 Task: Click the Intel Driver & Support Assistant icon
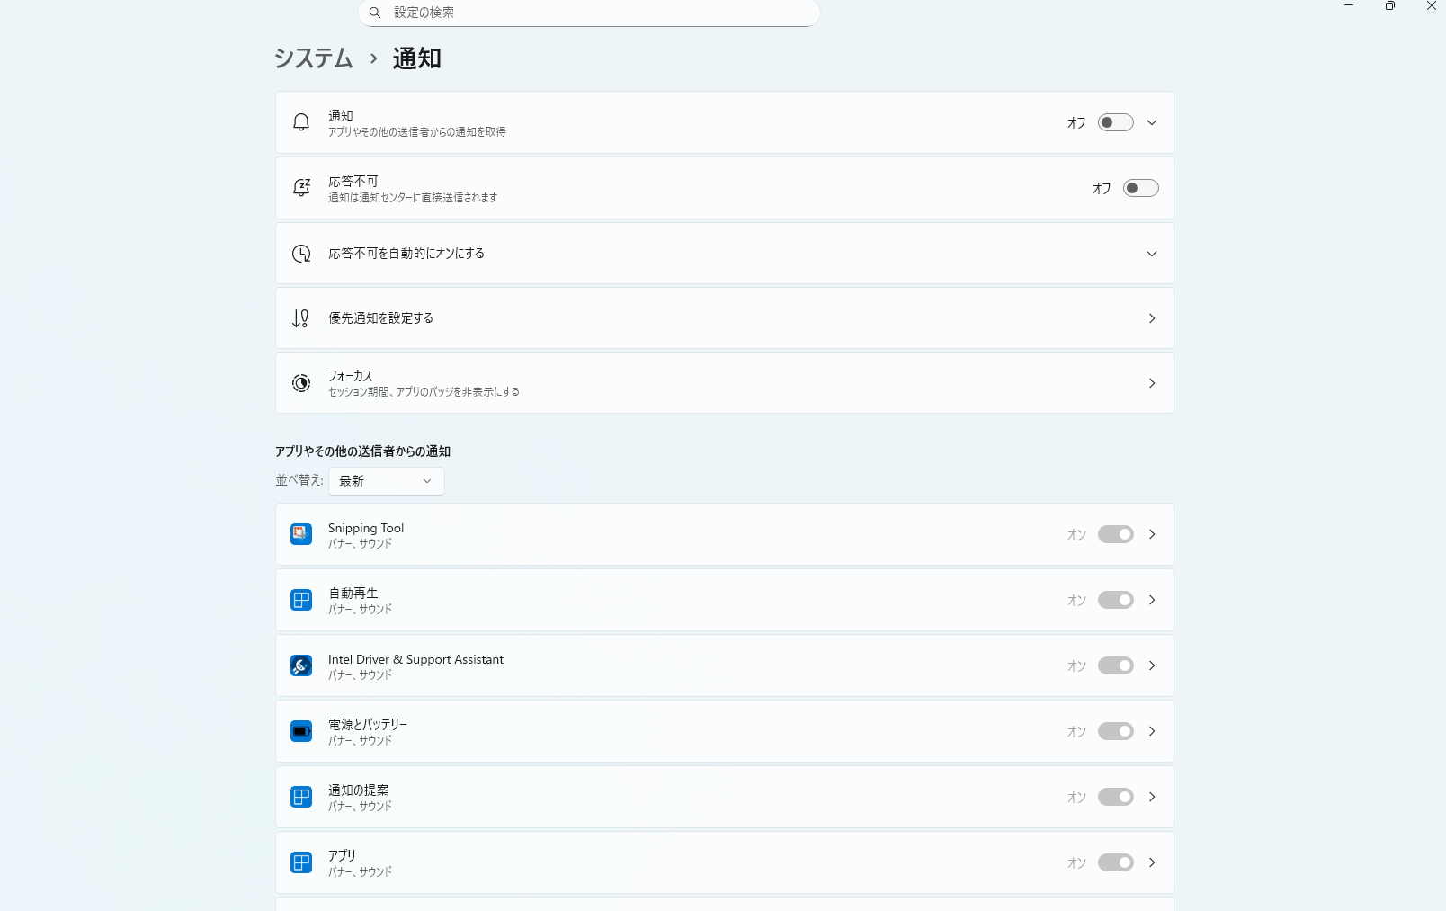click(301, 665)
